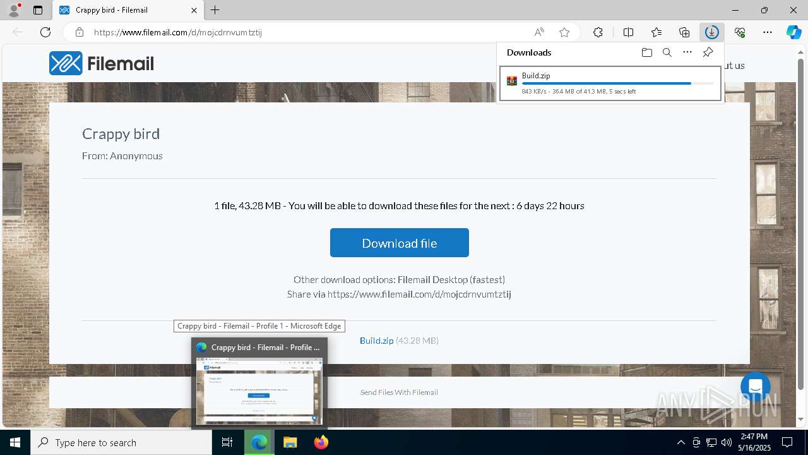The width and height of the screenshot is (808, 455).
Task: Click the Download file button
Action: pos(400,243)
